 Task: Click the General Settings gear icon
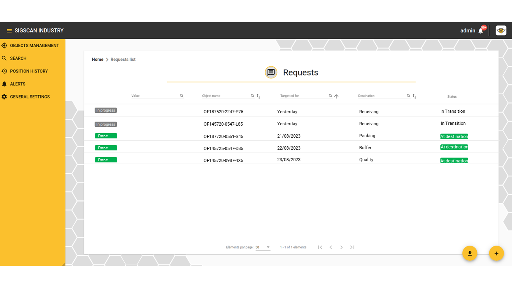click(4, 97)
